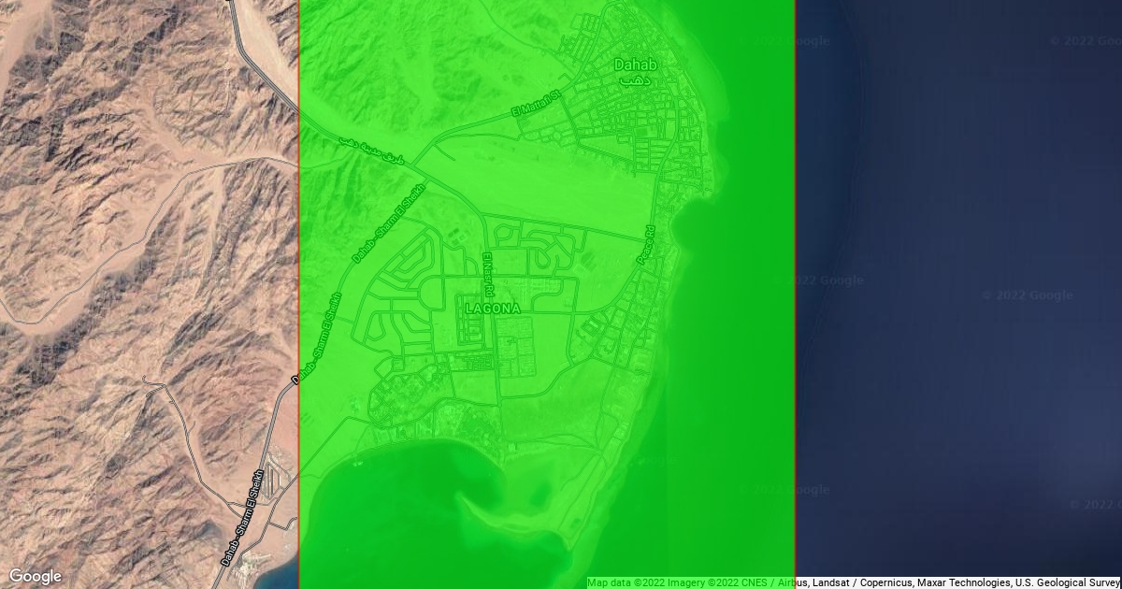The height and width of the screenshot is (589, 1122).
Task: Click the Google logo on the map
Action: [35, 576]
